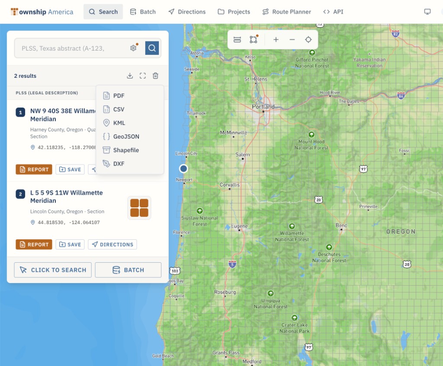
Task: Click the Salem label on the map
Action: coord(242,155)
